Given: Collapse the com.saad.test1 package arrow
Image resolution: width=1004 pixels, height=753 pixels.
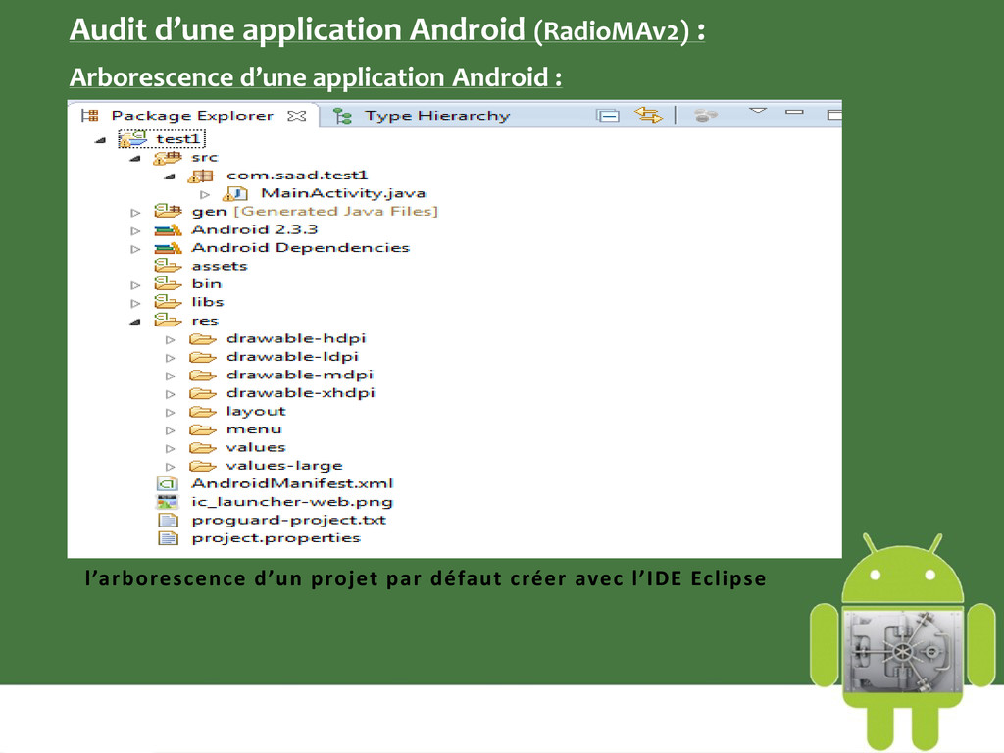Looking at the screenshot, I should [170, 176].
